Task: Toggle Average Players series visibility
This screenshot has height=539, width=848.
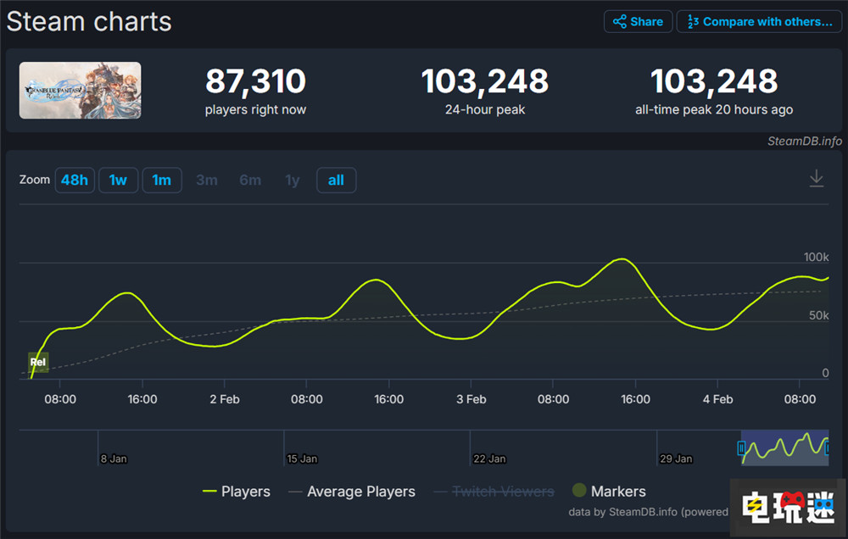Action: pos(360,492)
